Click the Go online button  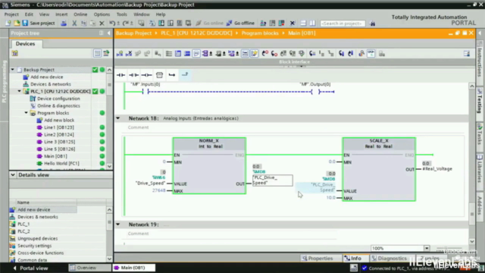(209, 24)
